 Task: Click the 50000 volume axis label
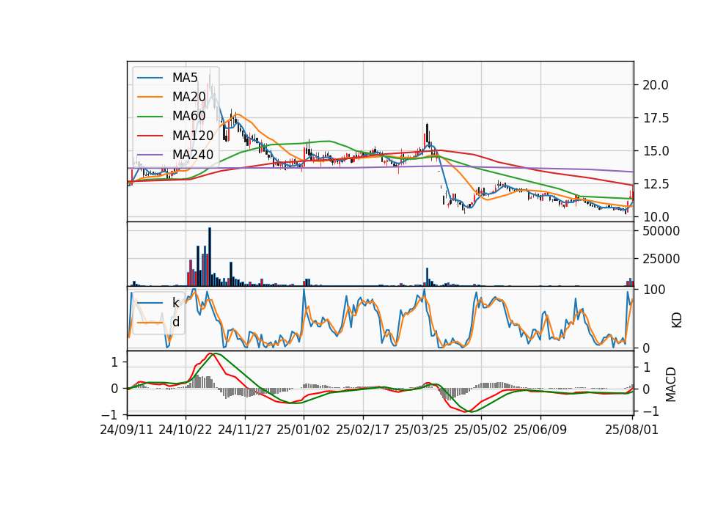[661, 231]
